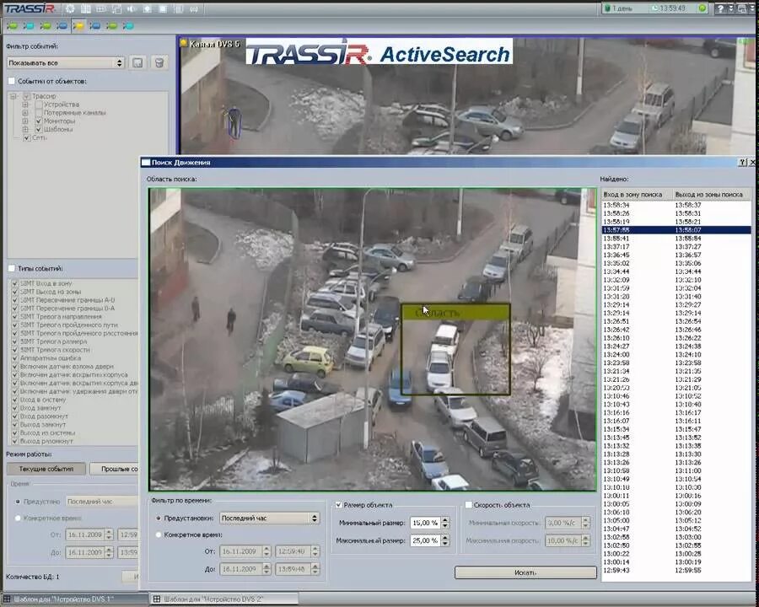
Task: Adjust the 'Минимальный размер' 15,00 % stepper
Action: click(445, 523)
